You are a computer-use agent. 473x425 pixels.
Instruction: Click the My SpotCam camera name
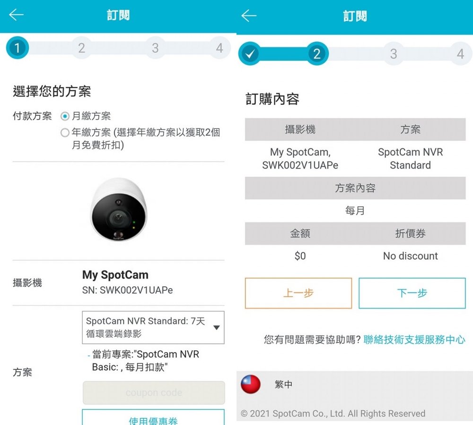pyautogui.click(x=115, y=275)
